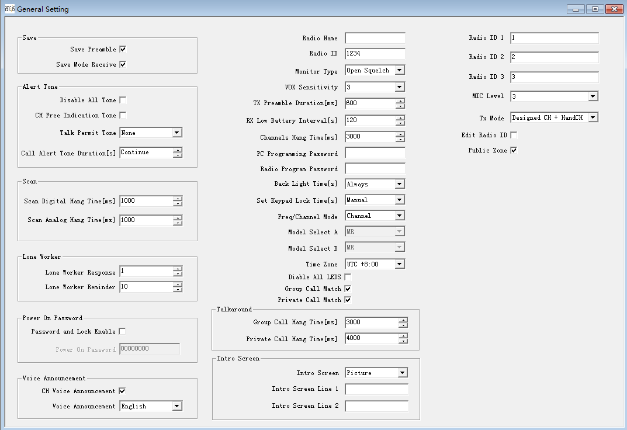Enable Password and Lock Enable option
627x430 pixels.
[122, 331]
